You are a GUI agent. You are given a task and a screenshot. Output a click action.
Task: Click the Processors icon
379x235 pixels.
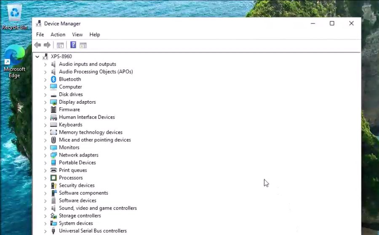(x=53, y=178)
